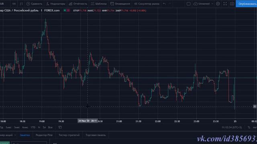
Task: Switch to the Редактор Pine tab
Action: (44, 135)
